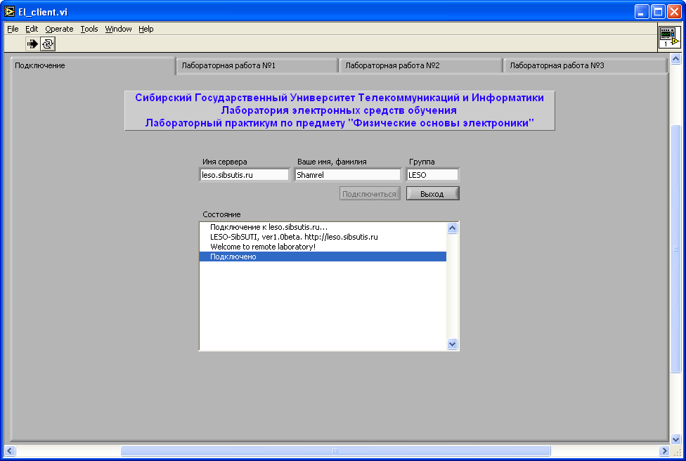Click the Выход button
686x461 pixels.
(x=433, y=194)
